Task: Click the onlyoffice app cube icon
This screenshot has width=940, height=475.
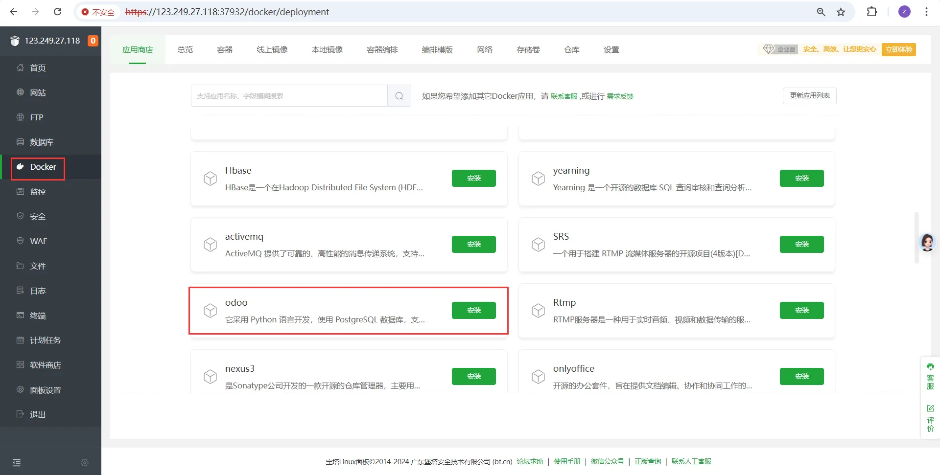Action: pos(539,377)
